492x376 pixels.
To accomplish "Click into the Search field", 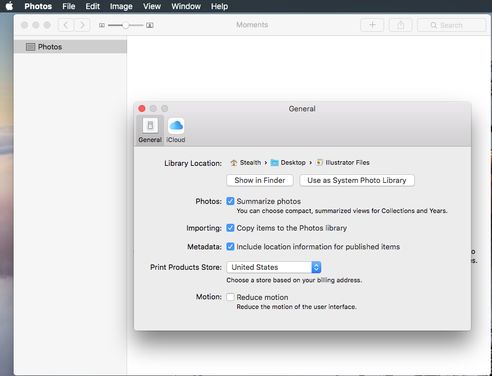I will 452,25.
